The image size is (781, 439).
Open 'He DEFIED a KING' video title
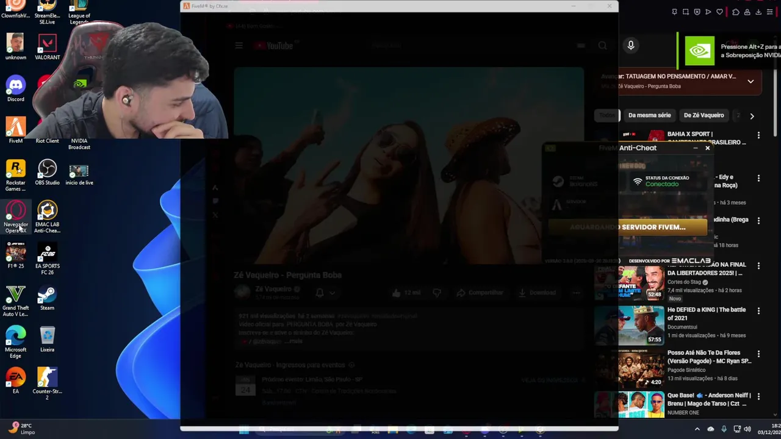point(707,313)
